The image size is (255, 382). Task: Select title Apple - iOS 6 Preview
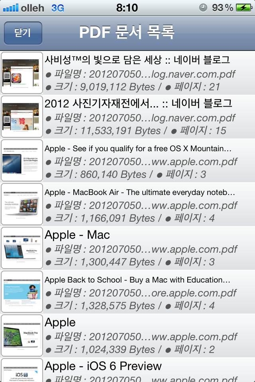coord(103,366)
